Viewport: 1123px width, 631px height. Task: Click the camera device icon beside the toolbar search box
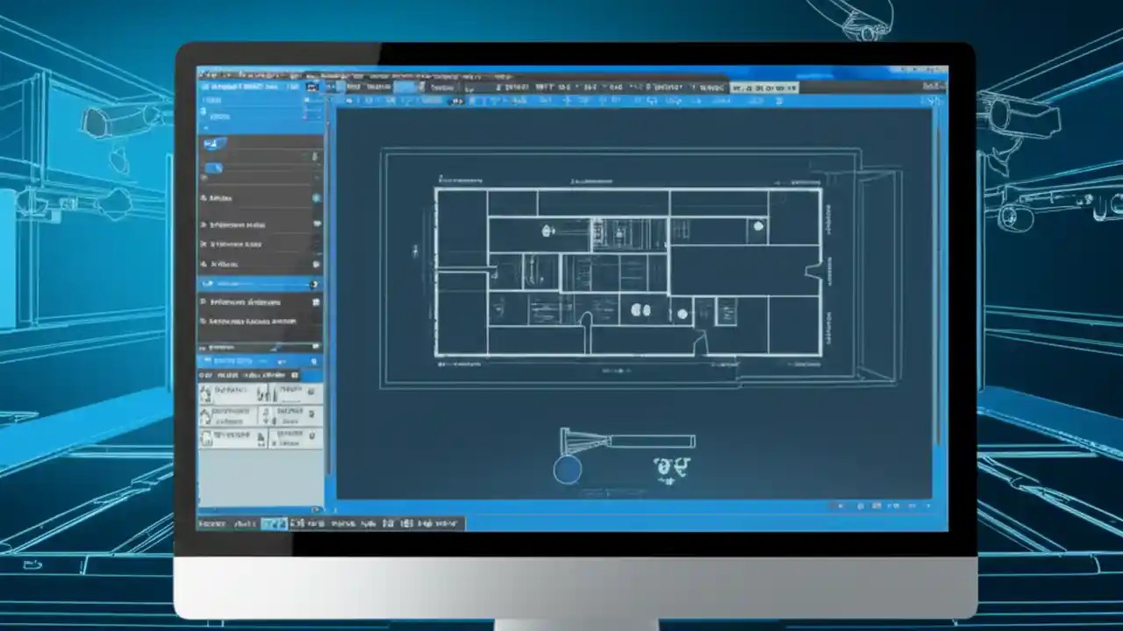(314, 88)
